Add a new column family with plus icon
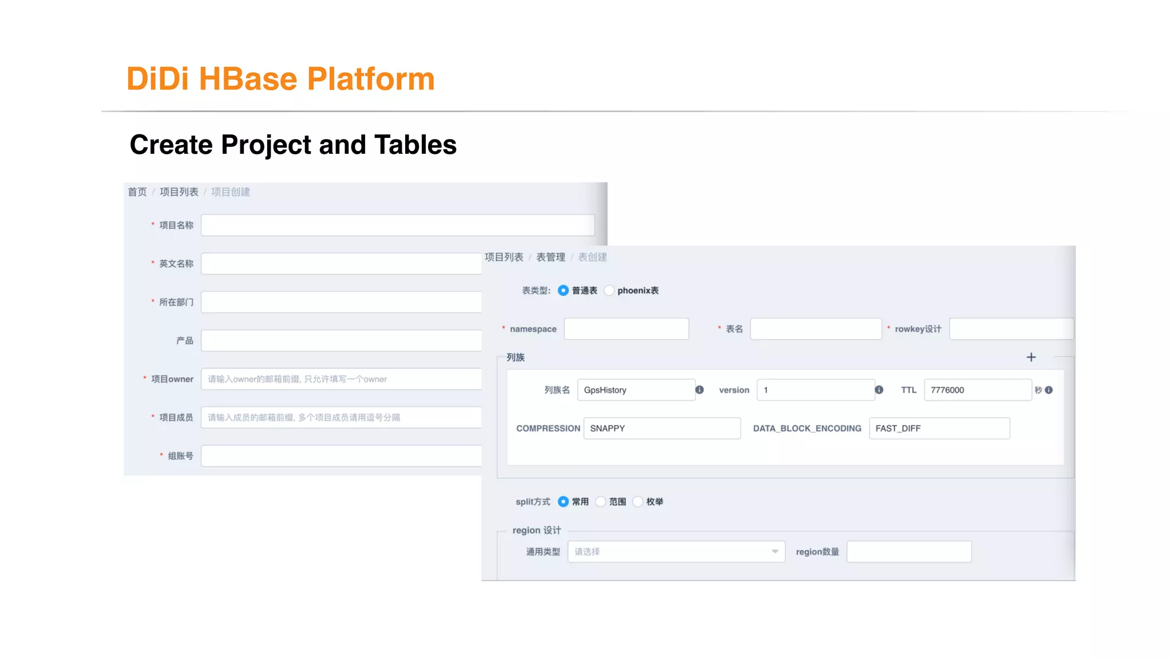 [1031, 357]
